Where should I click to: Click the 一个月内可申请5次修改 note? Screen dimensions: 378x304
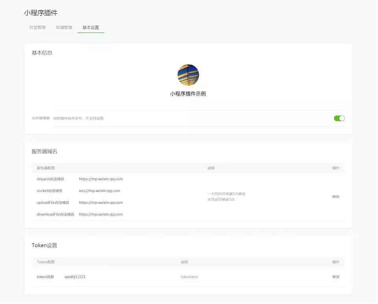click(226, 194)
